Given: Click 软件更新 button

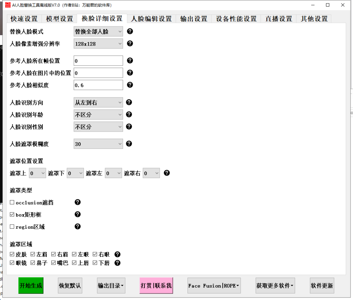Looking at the screenshot, I should 322,286.
